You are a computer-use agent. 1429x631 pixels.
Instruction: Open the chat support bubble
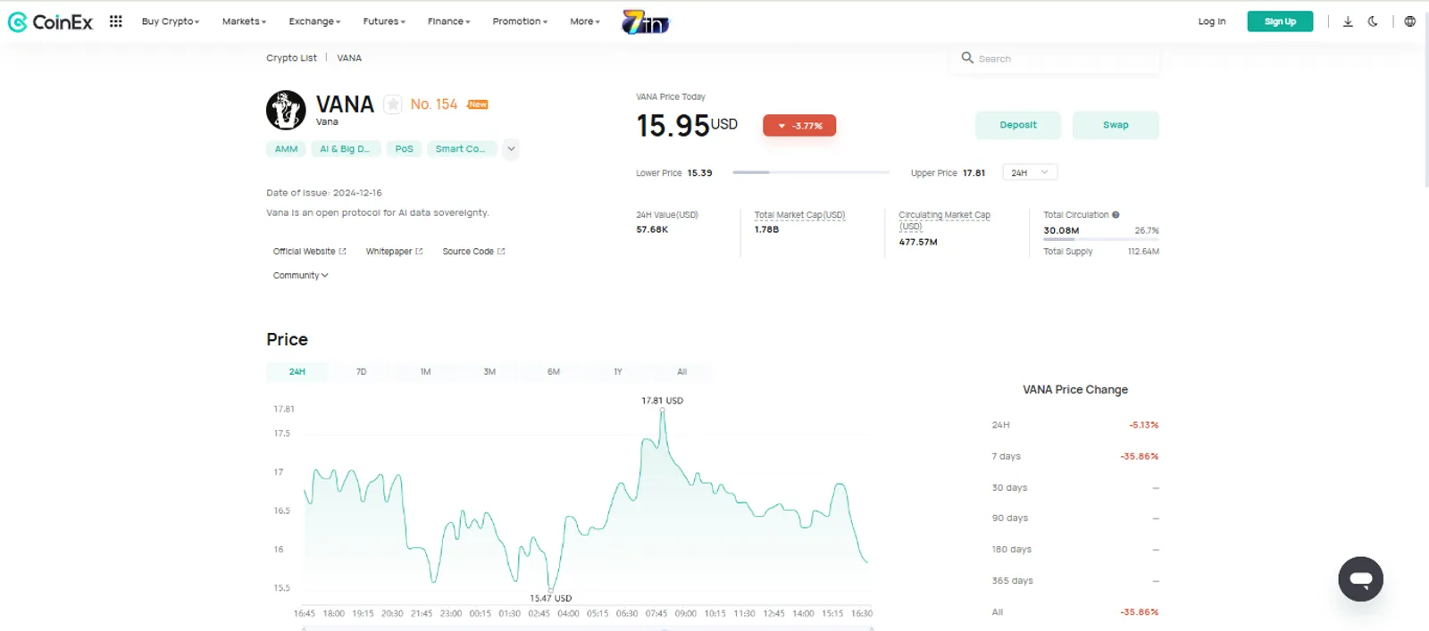(x=1360, y=578)
